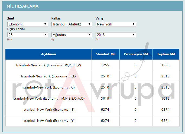Click the MİL HESAPLAMA panel title

[x=22, y=6]
